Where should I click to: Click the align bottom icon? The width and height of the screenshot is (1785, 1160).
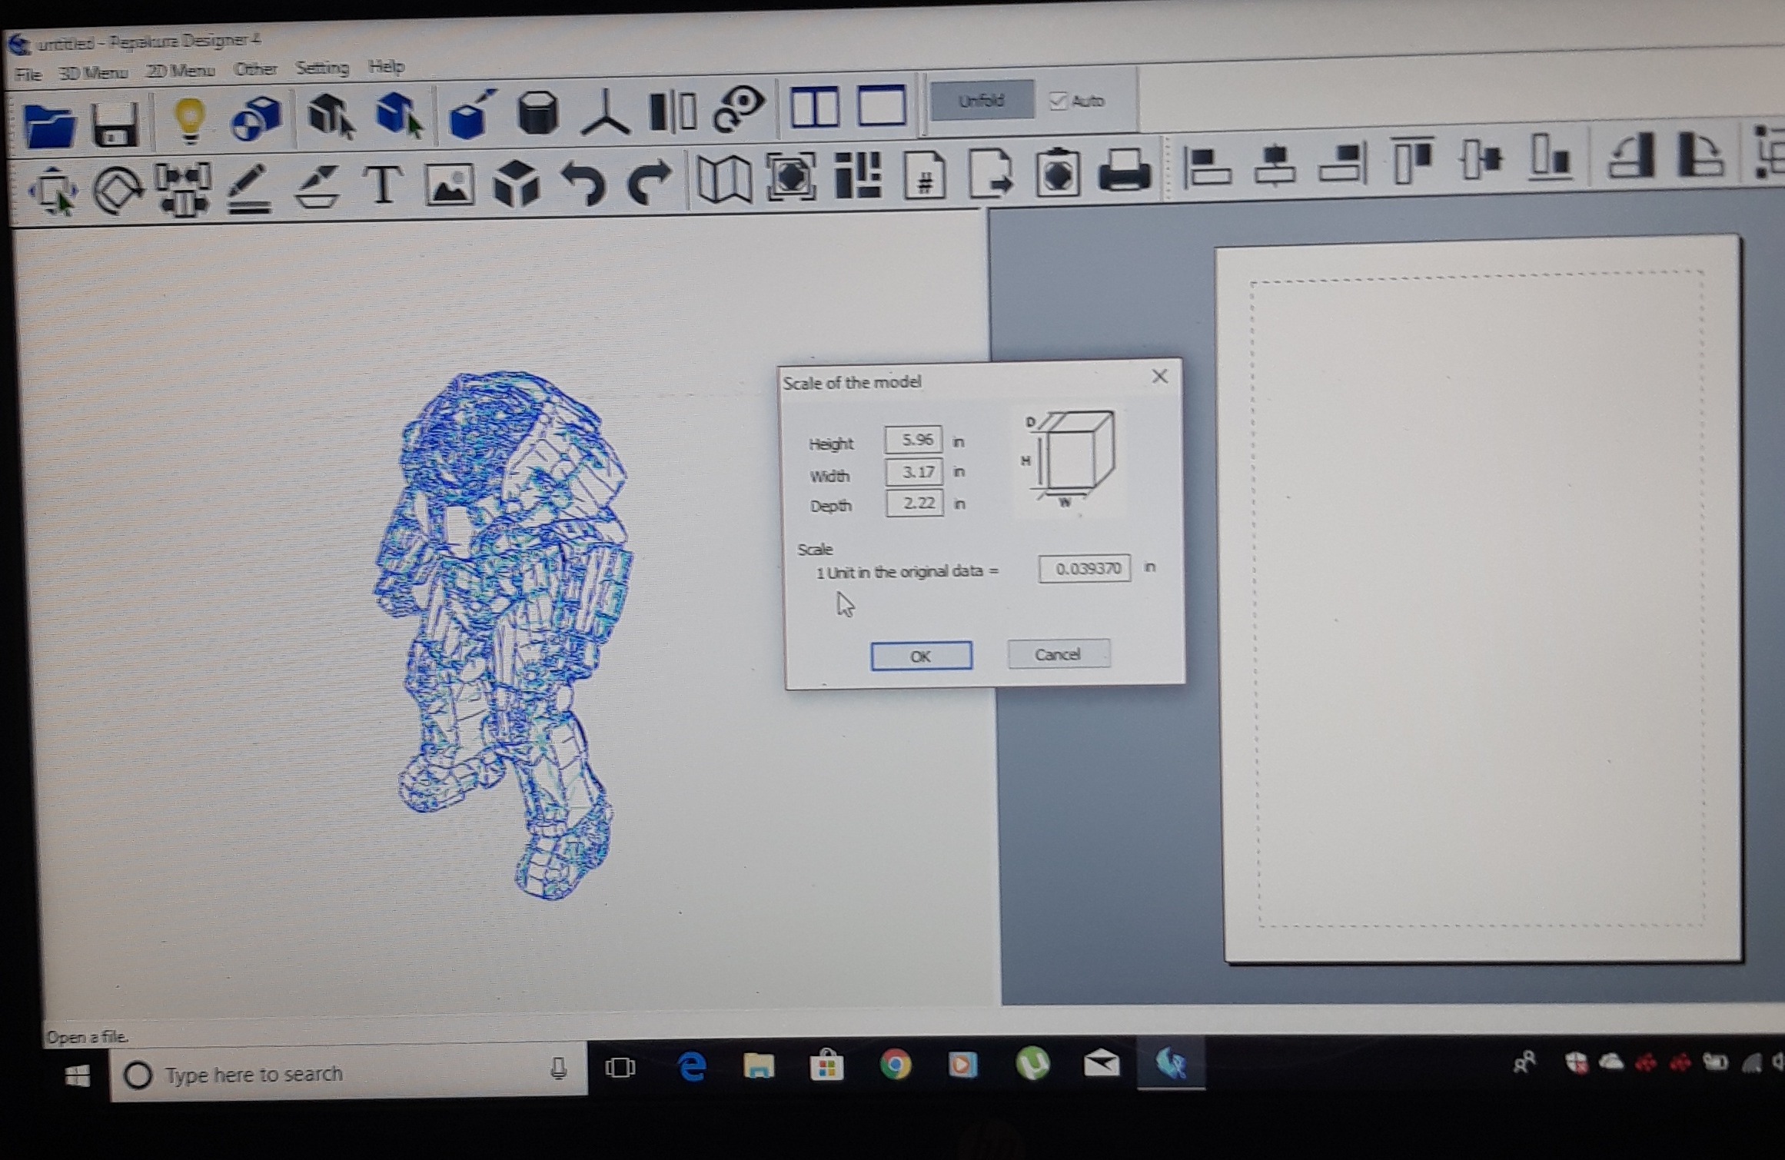click(1550, 158)
